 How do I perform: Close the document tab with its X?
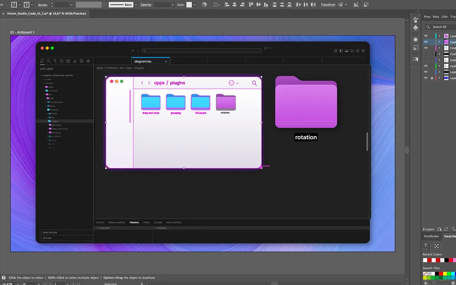click(x=3, y=13)
